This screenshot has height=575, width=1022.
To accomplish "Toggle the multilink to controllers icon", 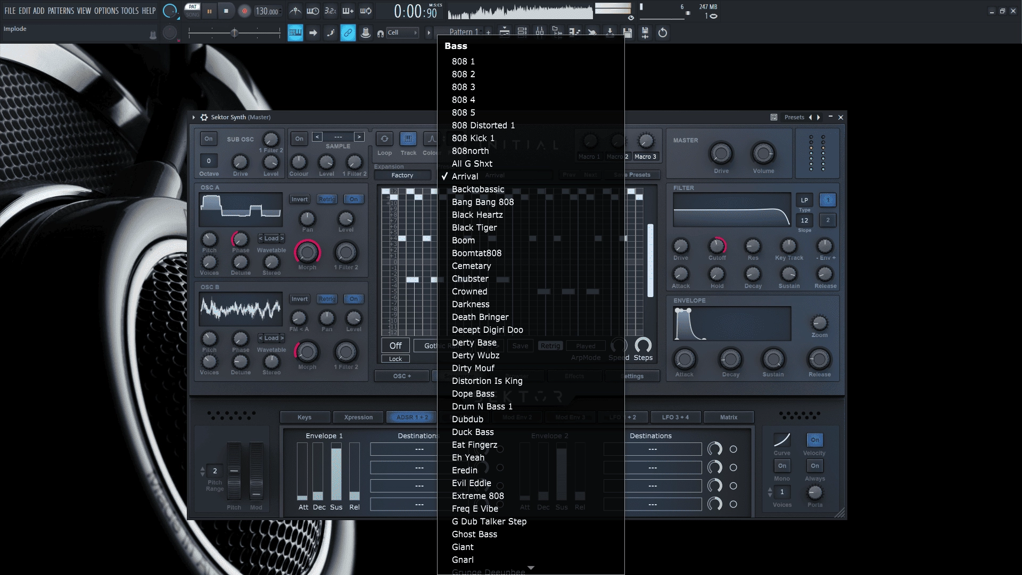I will click(348, 33).
